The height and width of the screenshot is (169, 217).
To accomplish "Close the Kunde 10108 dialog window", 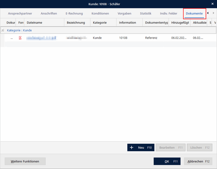I will [212, 4].
